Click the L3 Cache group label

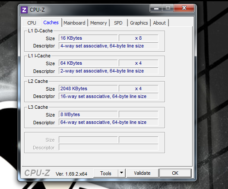click(x=38, y=107)
